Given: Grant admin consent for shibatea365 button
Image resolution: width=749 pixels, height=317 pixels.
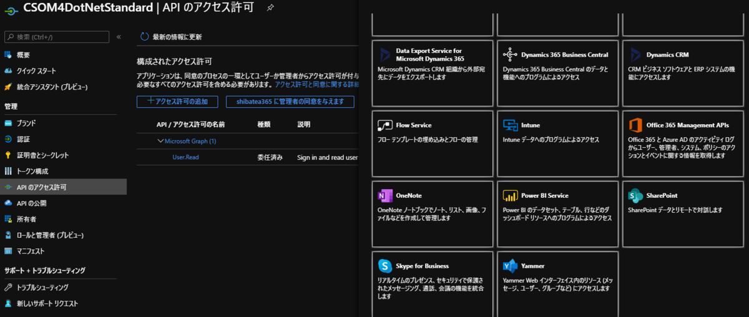Looking at the screenshot, I should click(x=290, y=102).
